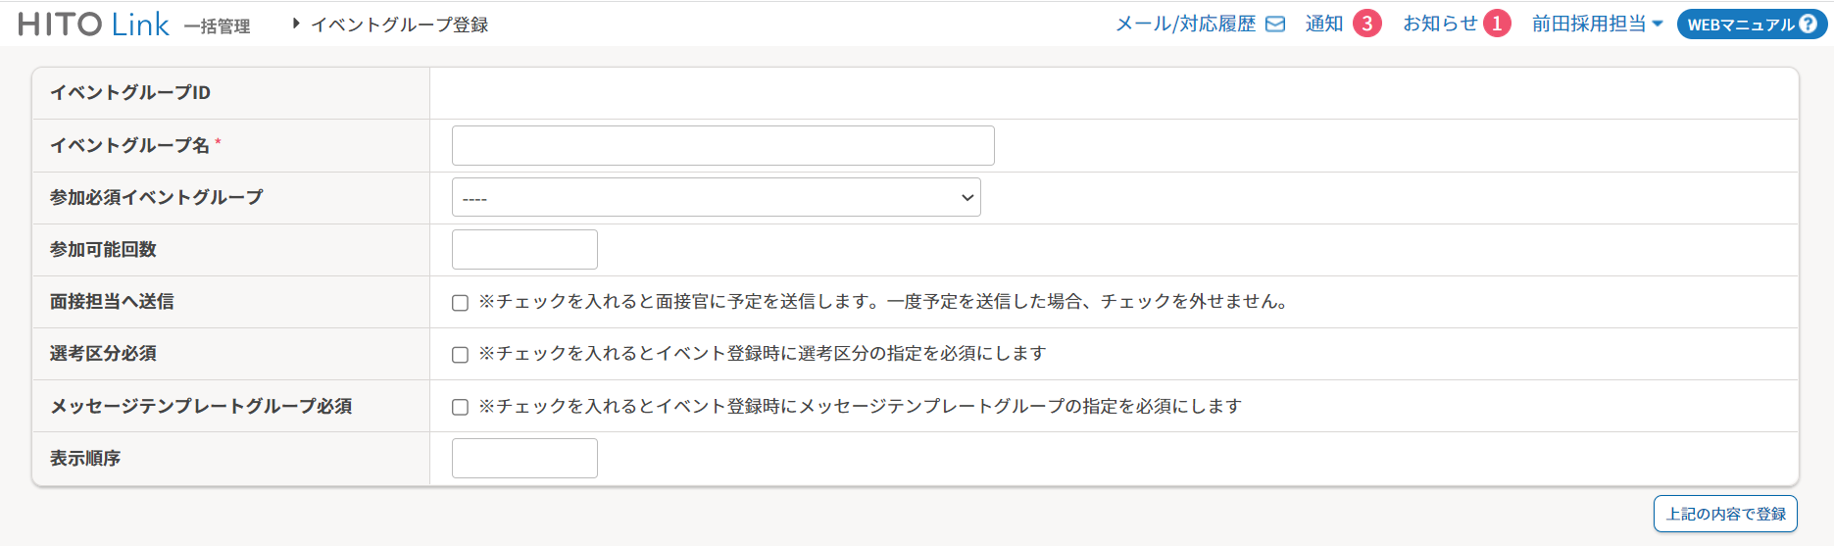This screenshot has height=546, width=1834.
Task: Open メール/対応履歴 link
Action: pos(1185,25)
